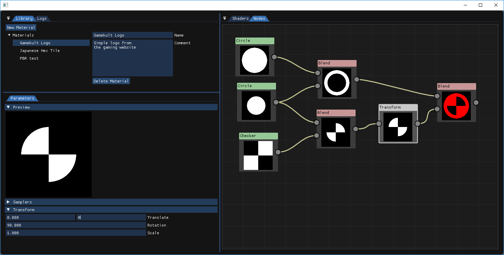Select Gamekult Logo material

point(51,43)
